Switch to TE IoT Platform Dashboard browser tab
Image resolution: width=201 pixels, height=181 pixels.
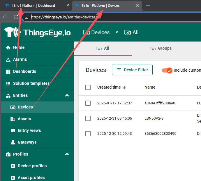pos(33,5)
